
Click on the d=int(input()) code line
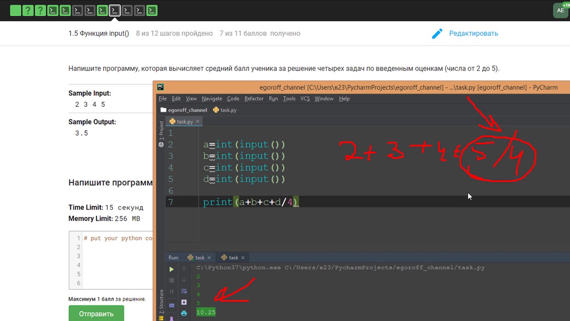click(x=244, y=179)
